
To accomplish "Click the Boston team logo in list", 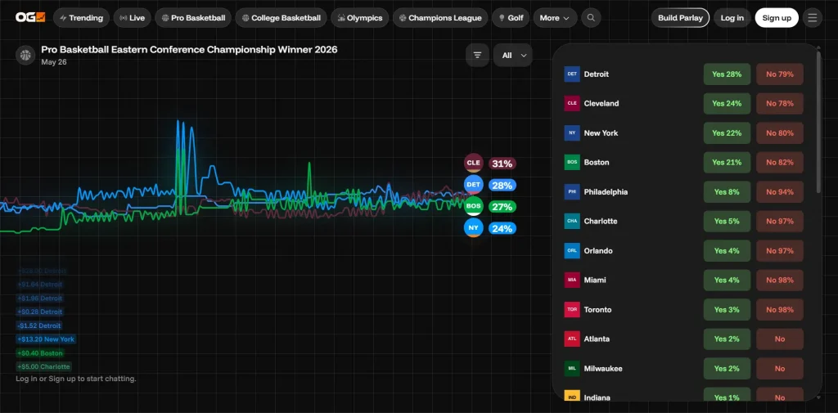I will (x=571, y=163).
